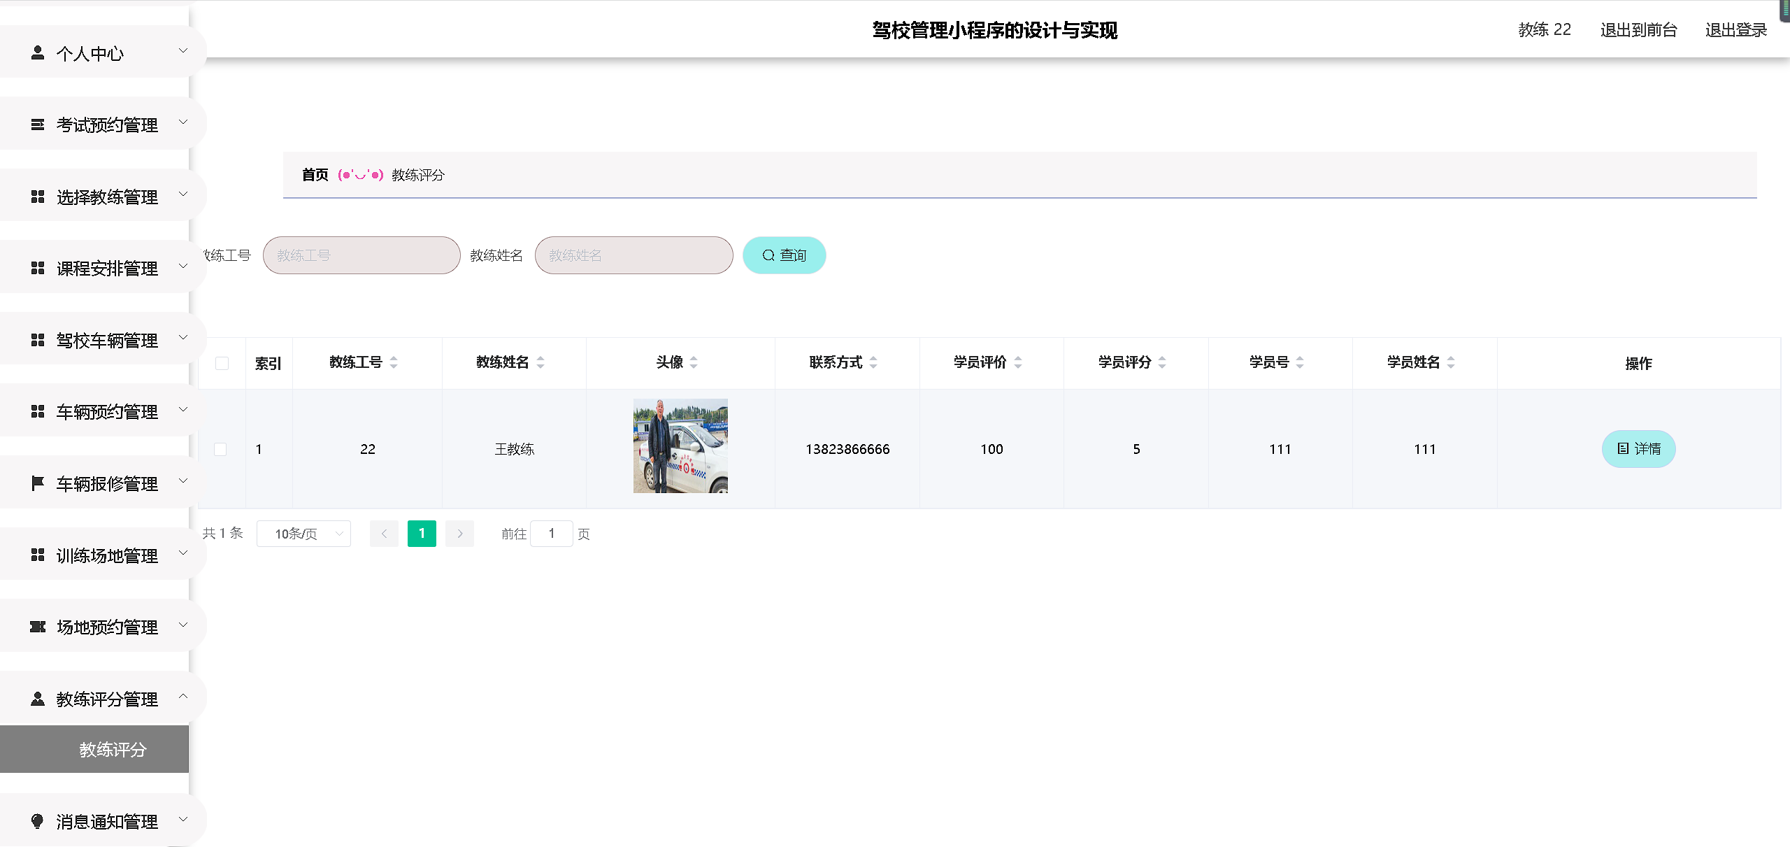Open the 训练场地管理 menu
The width and height of the screenshot is (1790, 847).
(107, 555)
